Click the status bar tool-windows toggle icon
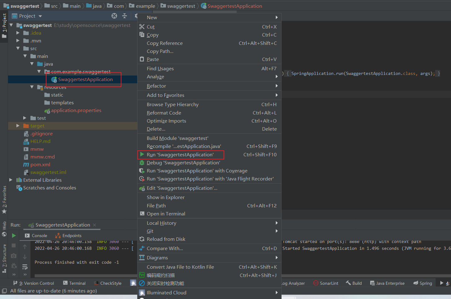This screenshot has height=299, width=451. 4,291
